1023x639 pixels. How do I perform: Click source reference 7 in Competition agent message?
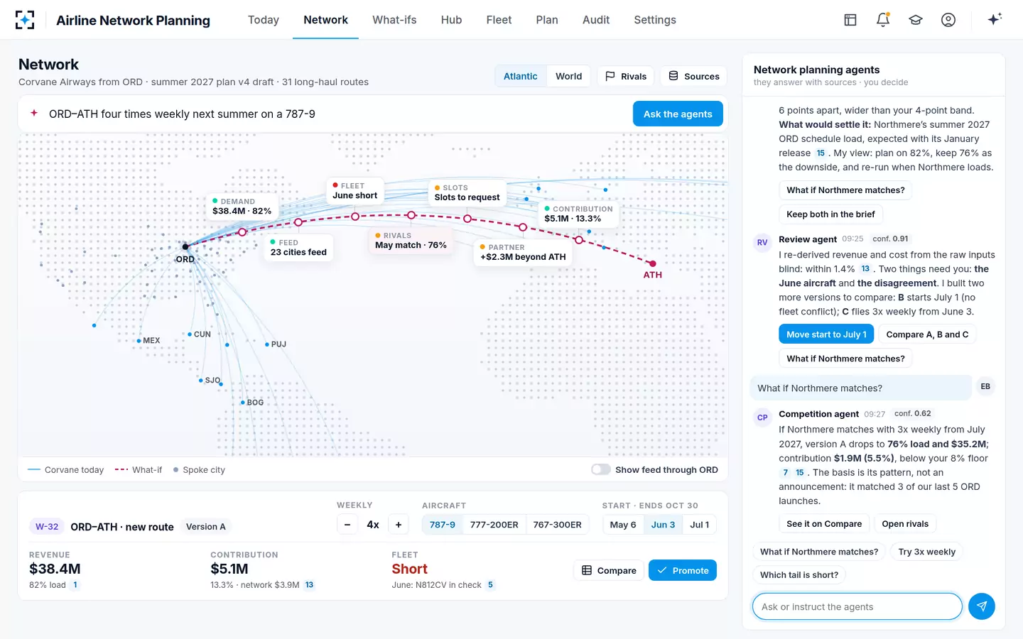[785, 472]
